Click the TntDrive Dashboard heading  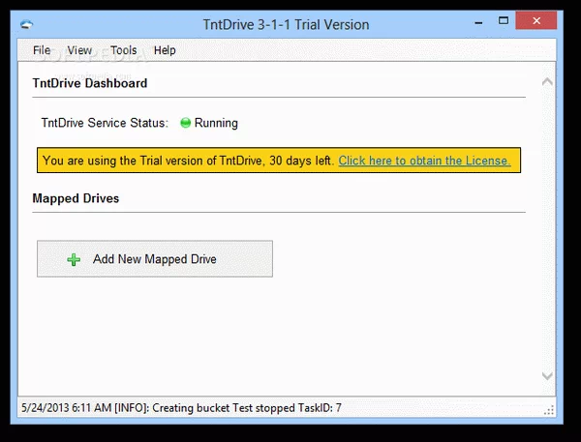click(x=90, y=83)
